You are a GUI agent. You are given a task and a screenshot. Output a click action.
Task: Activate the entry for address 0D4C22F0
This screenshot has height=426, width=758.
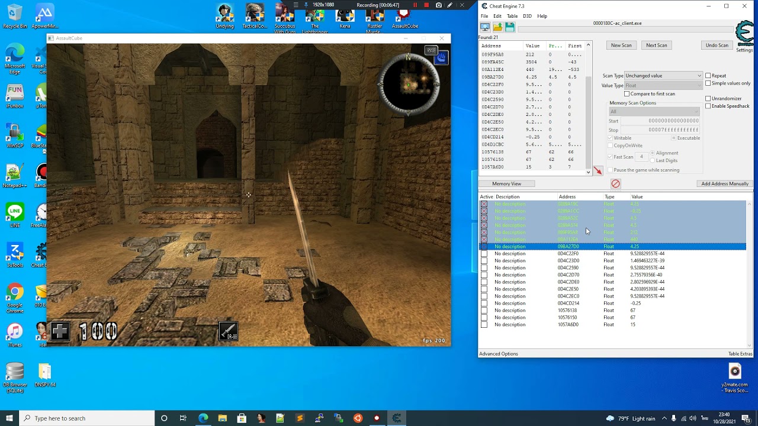tap(484, 254)
